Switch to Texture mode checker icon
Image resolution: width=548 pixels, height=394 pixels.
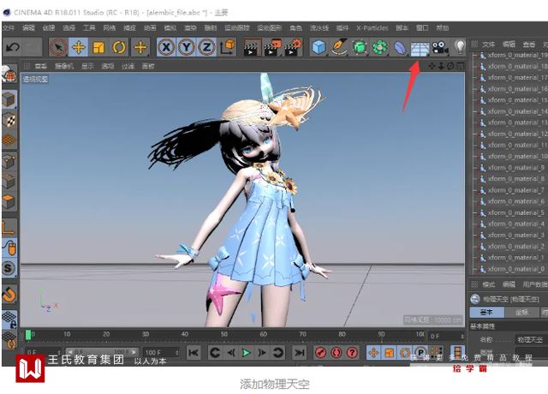click(9, 120)
